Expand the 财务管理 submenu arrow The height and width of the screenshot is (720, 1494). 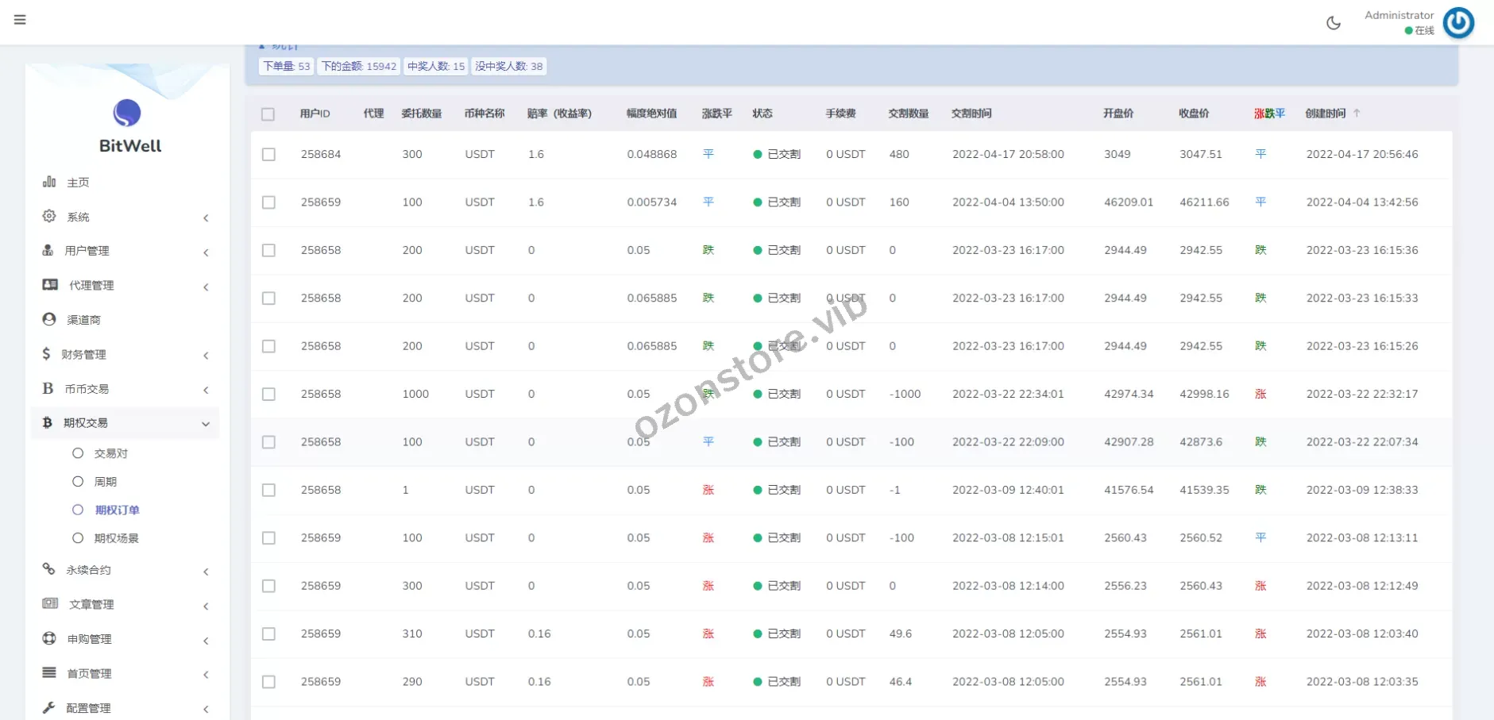(x=206, y=356)
